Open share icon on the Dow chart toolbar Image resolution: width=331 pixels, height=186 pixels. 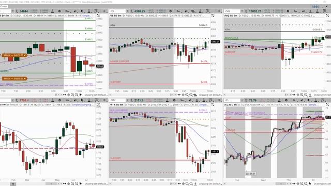(x=75, y=11)
